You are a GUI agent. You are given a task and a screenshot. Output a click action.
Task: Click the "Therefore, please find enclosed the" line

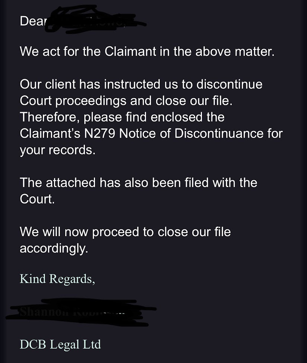pos(122,117)
